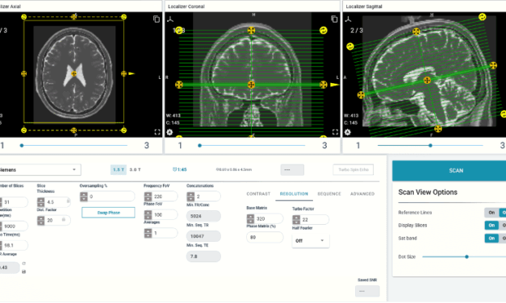506x303 pixels.
Task: Turn Display Slices On
Action: 491,226
